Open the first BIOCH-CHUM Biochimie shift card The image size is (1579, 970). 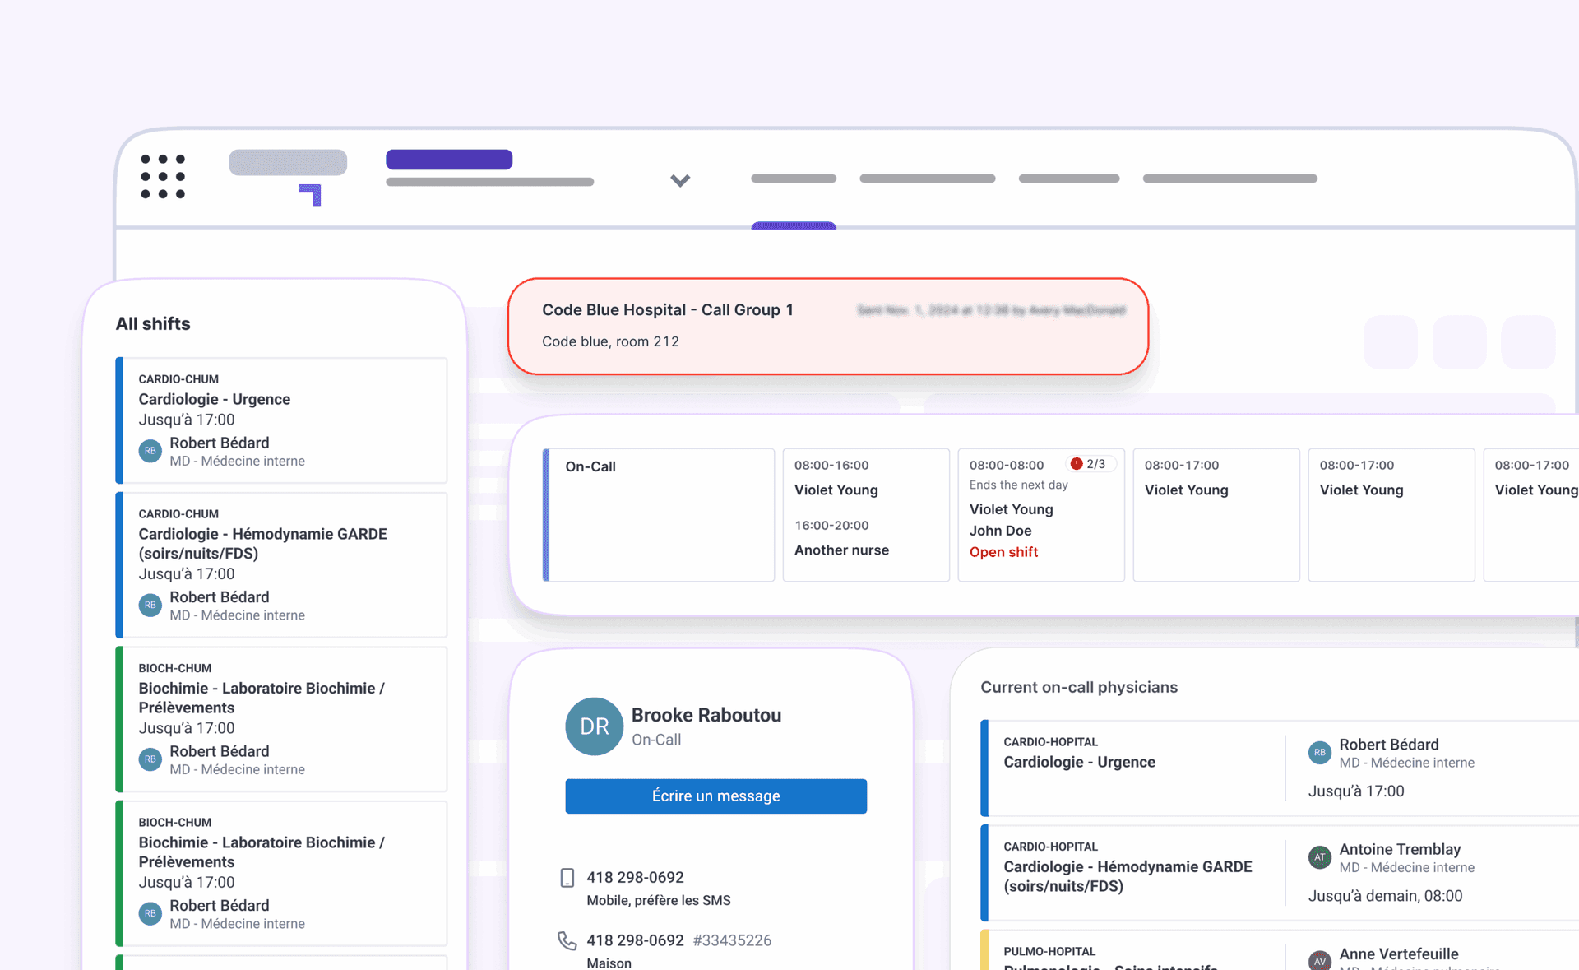pos(282,718)
